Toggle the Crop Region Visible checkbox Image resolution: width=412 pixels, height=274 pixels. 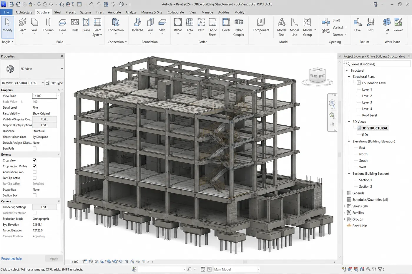[34, 166]
